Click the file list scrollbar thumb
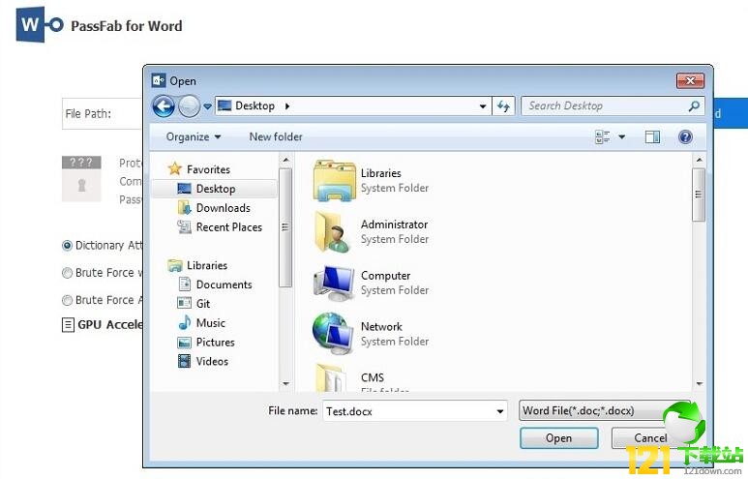748x479 pixels. (x=699, y=195)
